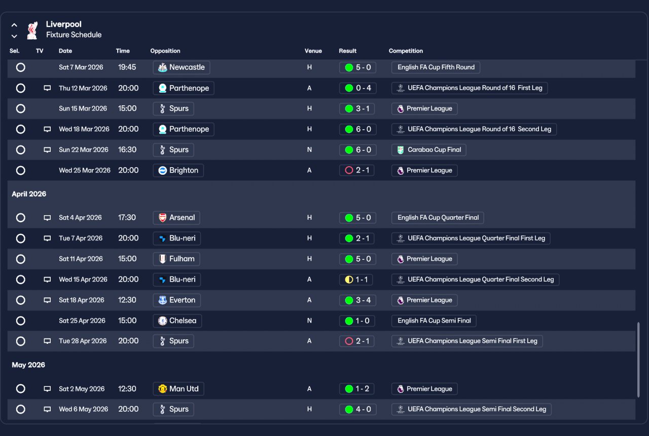Viewport: 649px width, 436px height.
Task: Select the radio circle for Brighton 25 Mar fixture
Action: (20, 171)
